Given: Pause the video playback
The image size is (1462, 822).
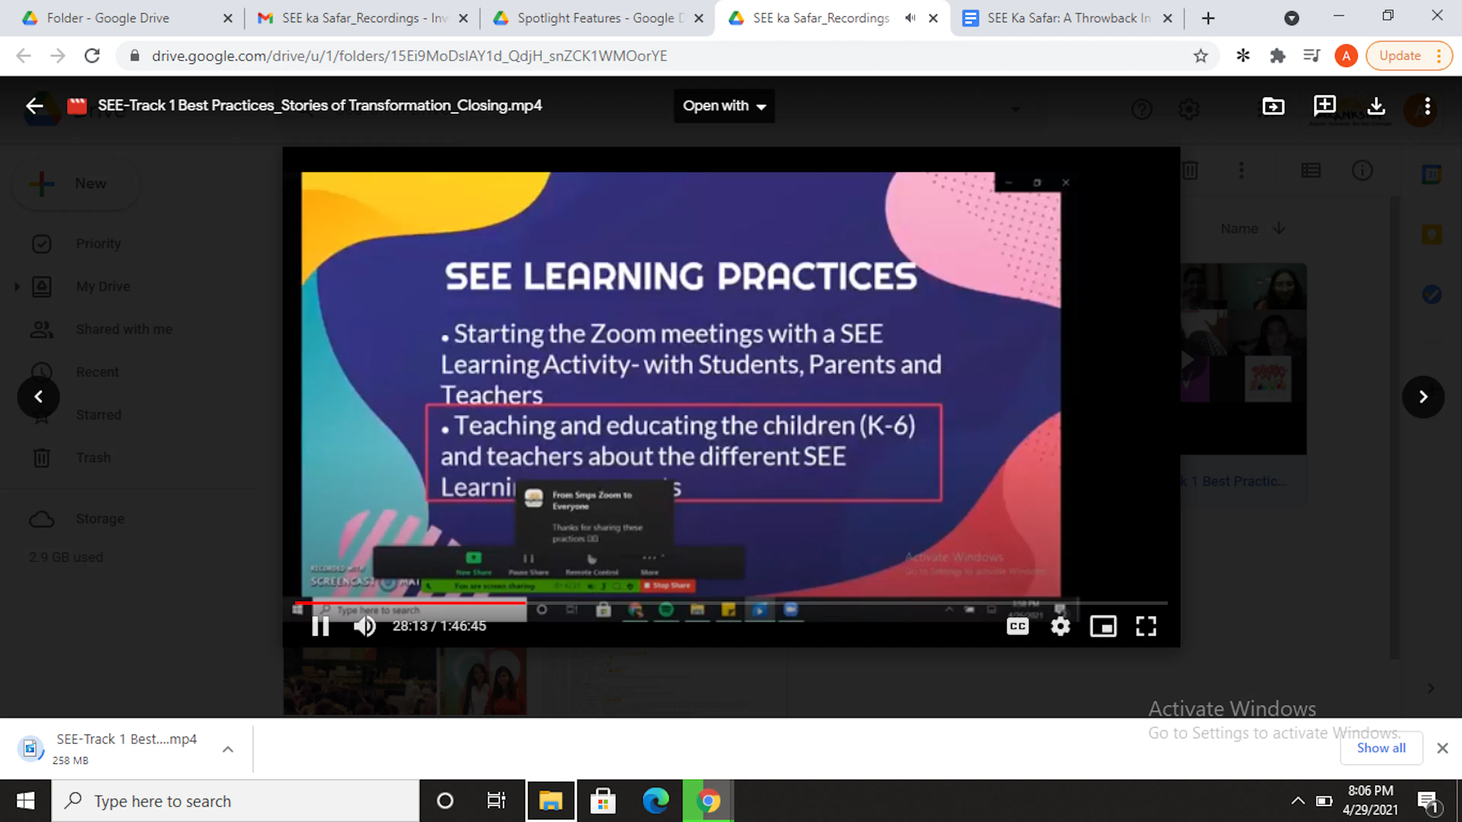Looking at the screenshot, I should pyautogui.click(x=321, y=626).
